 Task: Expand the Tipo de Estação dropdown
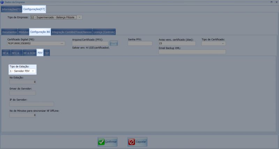tap(33, 71)
